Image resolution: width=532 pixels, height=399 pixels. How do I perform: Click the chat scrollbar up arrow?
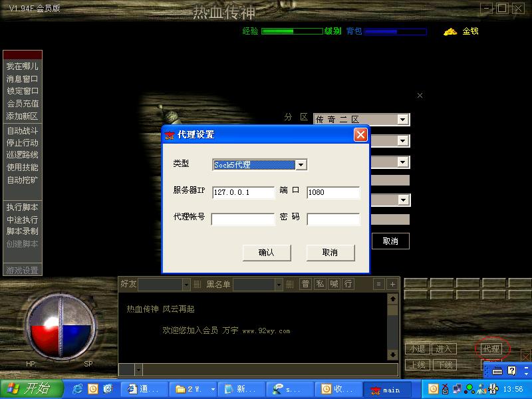(392, 299)
